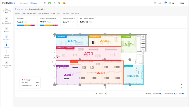189x107 pixels.
Task: Click the 58% engagement icon in Women's Apparel
Action: click(101, 41)
